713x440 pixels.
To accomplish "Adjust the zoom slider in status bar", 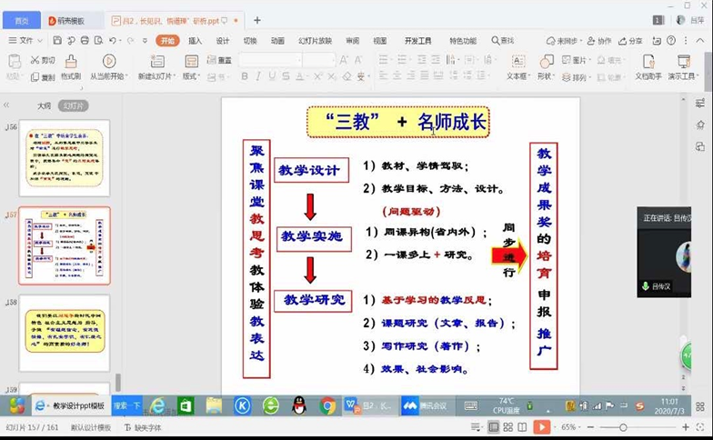I will coord(623,427).
